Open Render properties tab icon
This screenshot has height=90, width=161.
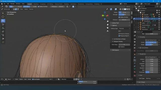(135, 39)
